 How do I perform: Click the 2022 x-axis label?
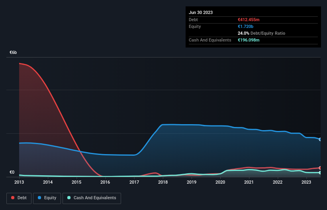pos(278,182)
